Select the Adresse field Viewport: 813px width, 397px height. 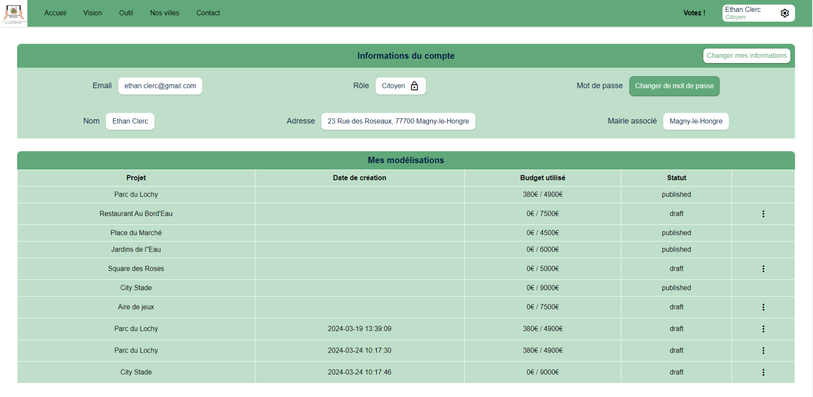(398, 121)
